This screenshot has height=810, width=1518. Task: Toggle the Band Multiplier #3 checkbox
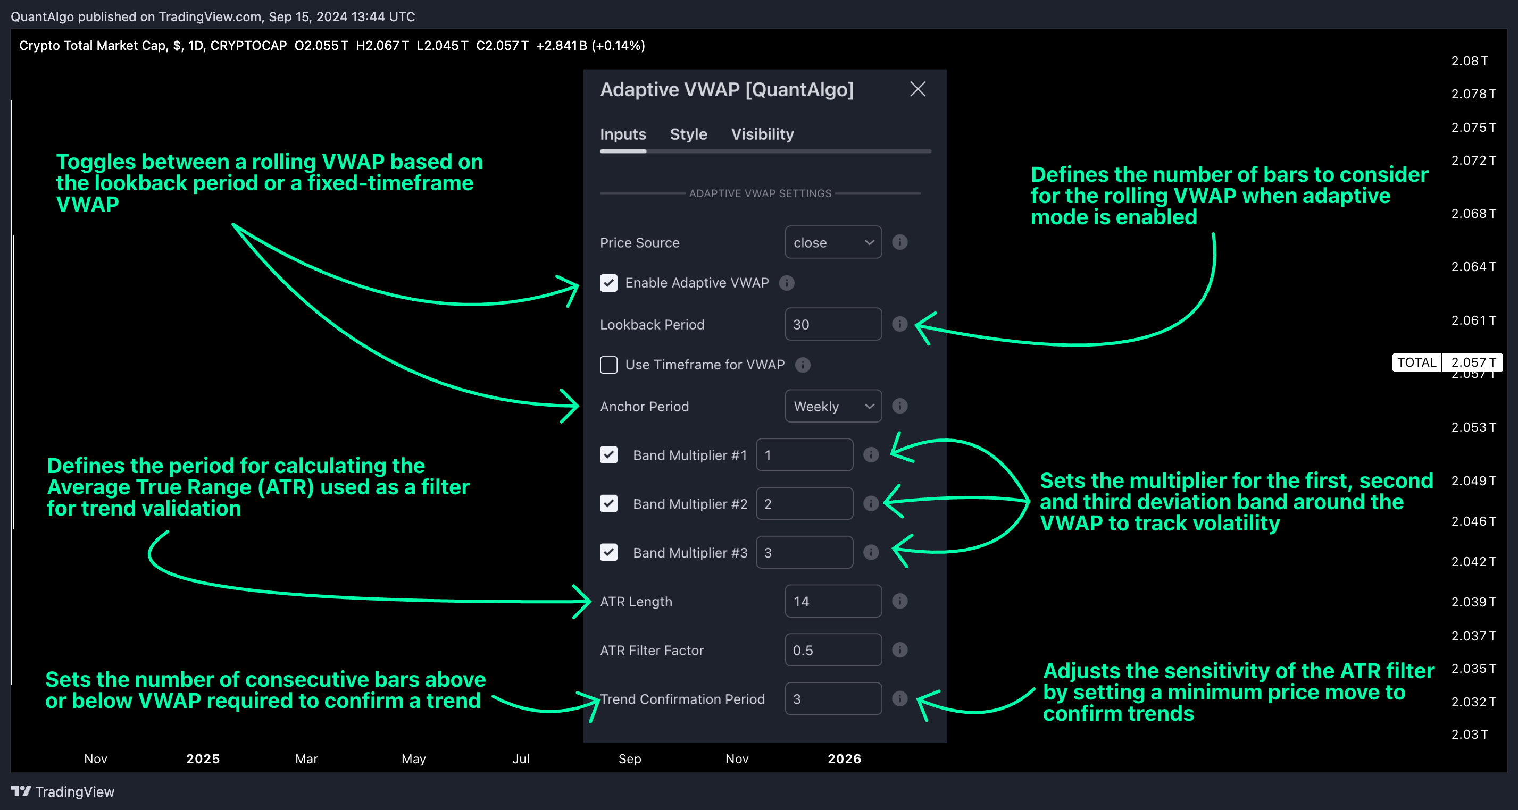click(608, 552)
